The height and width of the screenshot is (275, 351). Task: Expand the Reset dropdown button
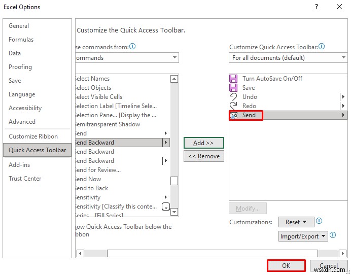click(x=296, y=222)
